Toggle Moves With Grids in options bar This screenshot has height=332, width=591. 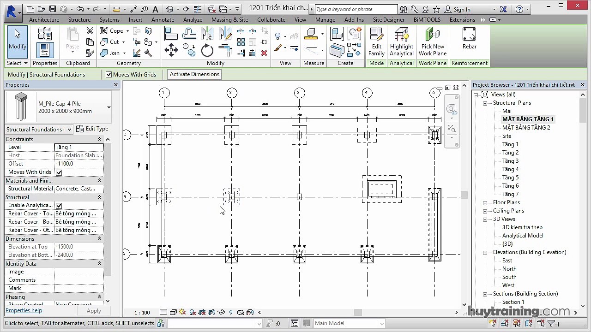pyautogui.click(x=109, y=74)
